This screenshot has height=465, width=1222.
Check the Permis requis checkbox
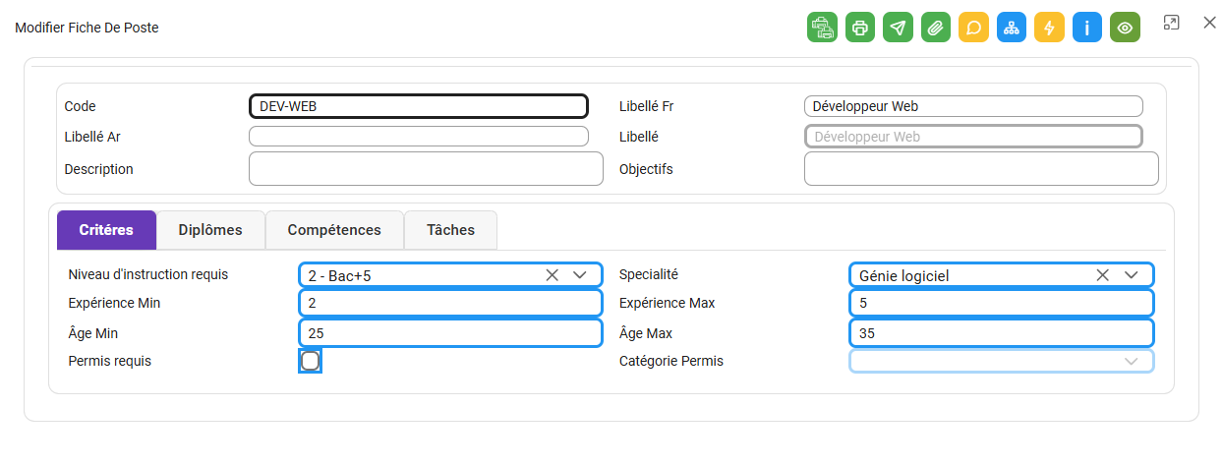[311, 361]
